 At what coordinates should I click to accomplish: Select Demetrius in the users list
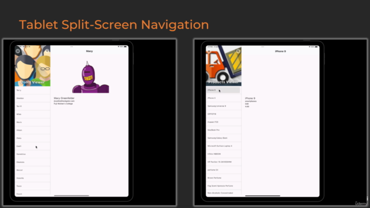[x=32, y=154]
